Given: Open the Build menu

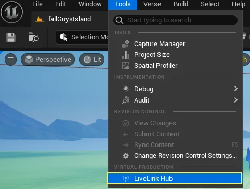Looking at the screenshot, I should (x=181, y=4).
